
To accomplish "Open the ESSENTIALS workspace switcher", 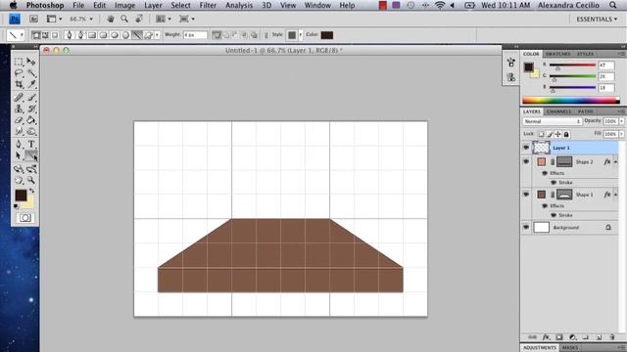I will point(597,20).
